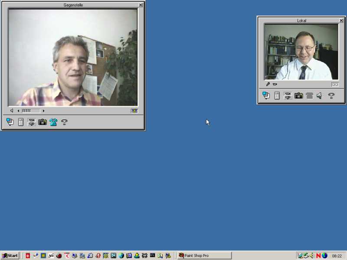Open the Start menu
Viewport: 347px width, 260px height.
click(x=10, y=256)
